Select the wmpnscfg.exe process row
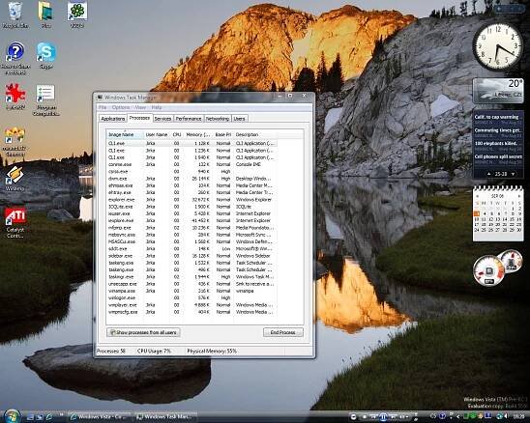This screenshot has width=530, height=423. coord(192,312)
